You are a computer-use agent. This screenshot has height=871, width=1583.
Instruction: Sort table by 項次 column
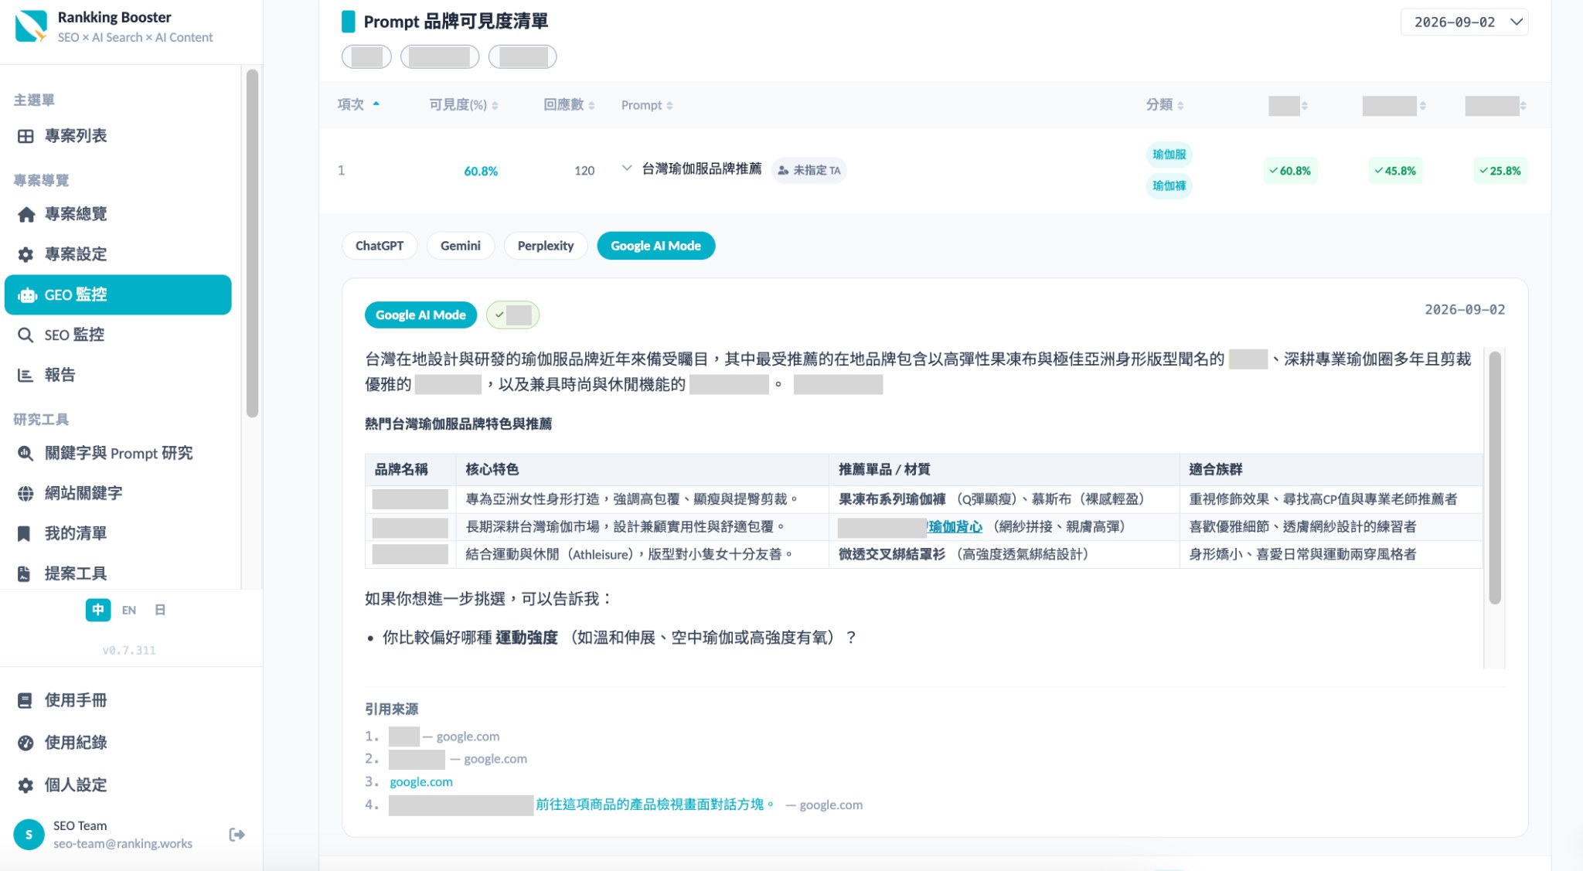click(359, 104)
